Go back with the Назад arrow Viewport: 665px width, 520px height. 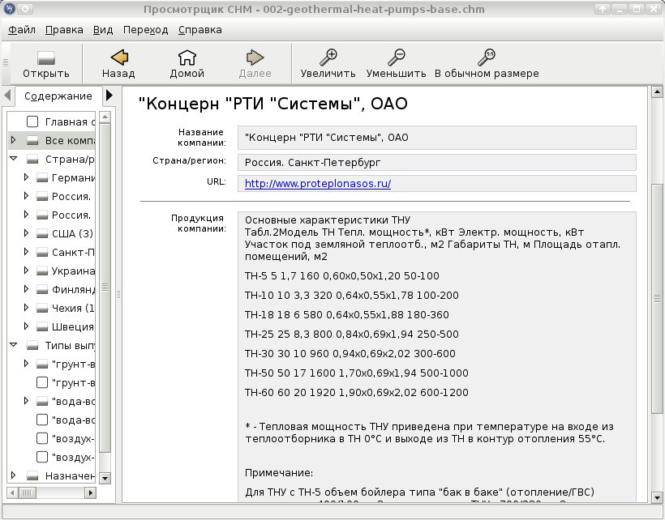[x=118, y=58]
